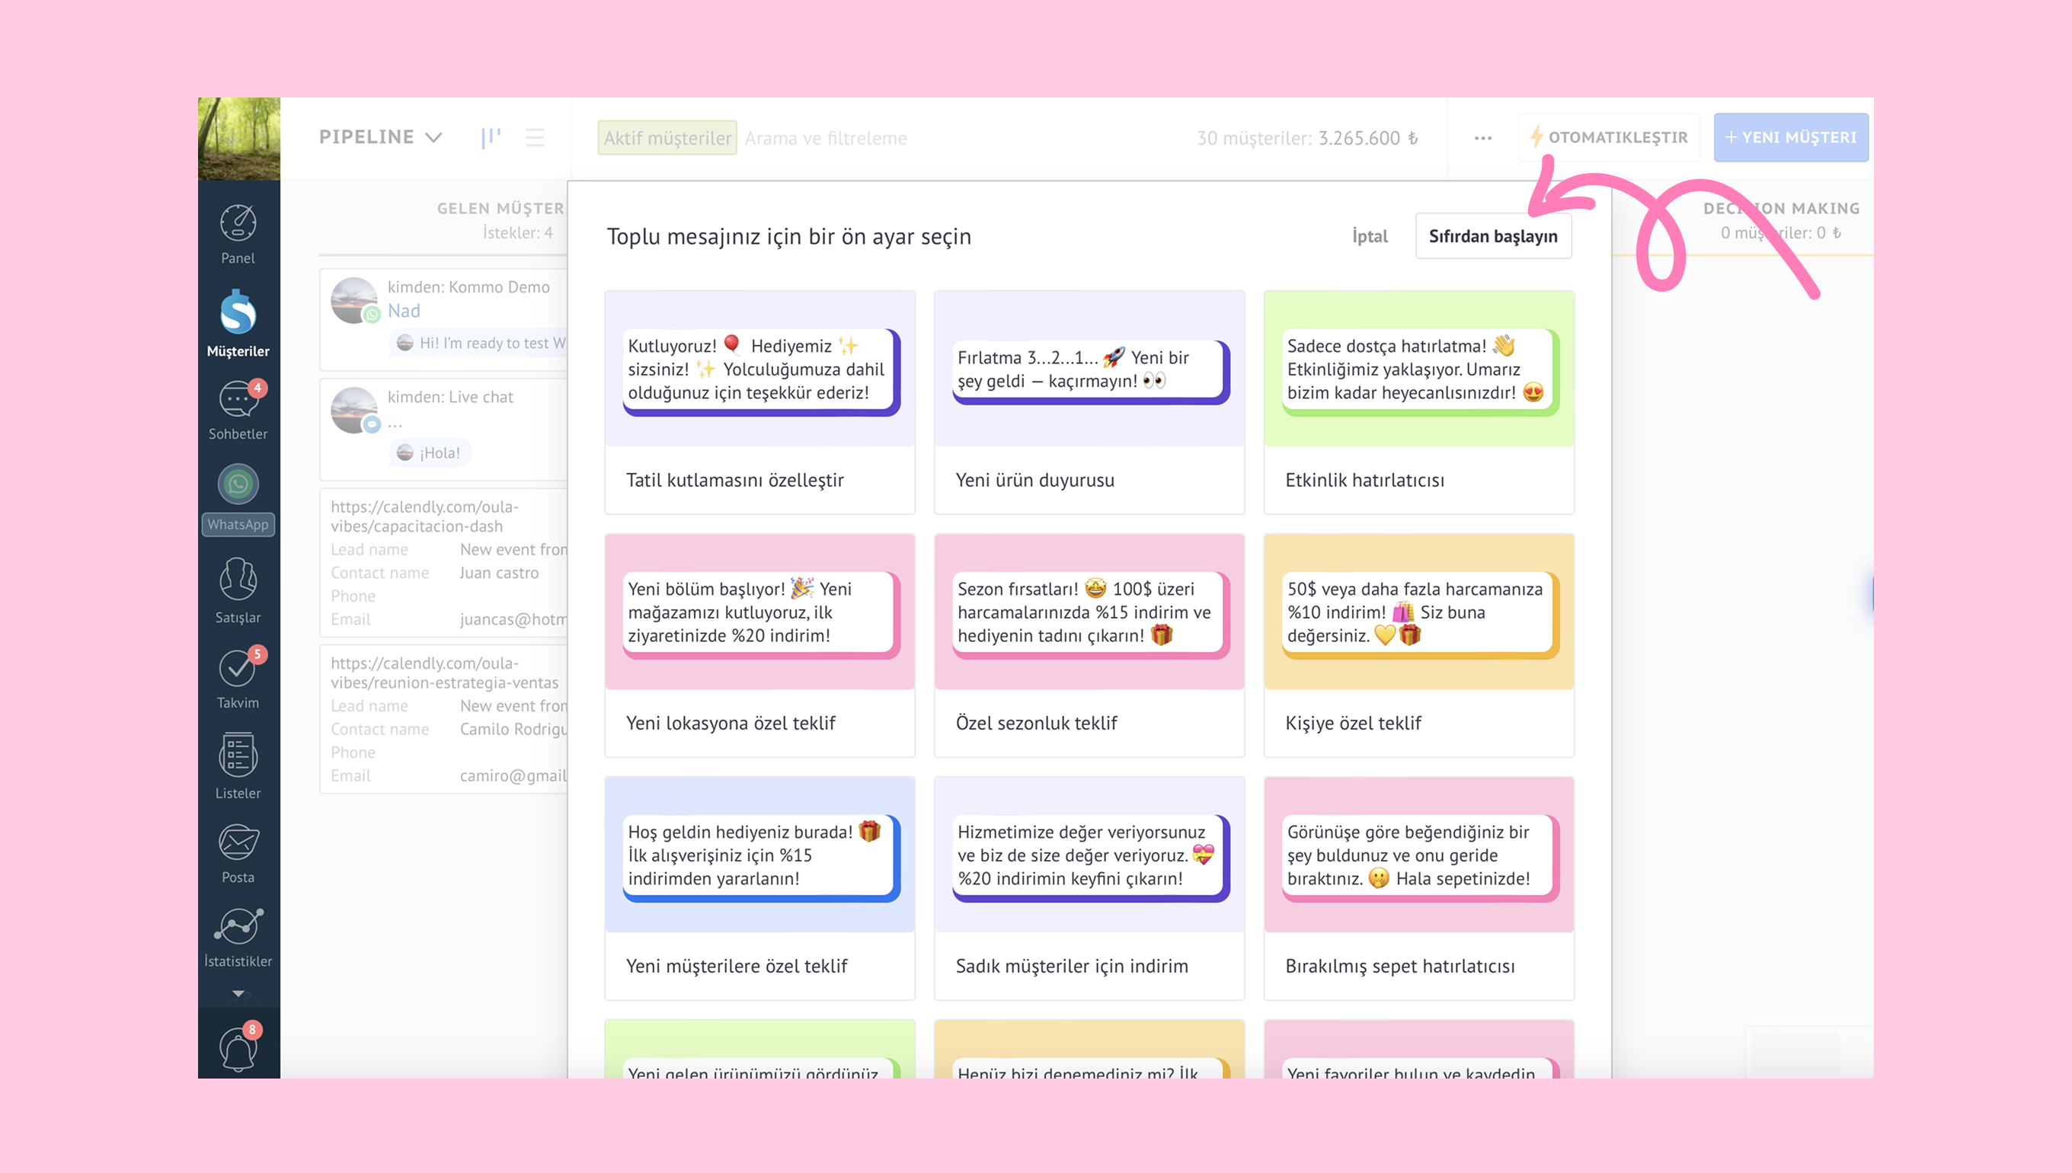Open the ¡Hola! chat message bubble
The image size is (2072, 1173).
430,452
